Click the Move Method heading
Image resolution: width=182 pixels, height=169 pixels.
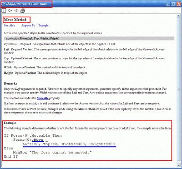tap(15, 20)
